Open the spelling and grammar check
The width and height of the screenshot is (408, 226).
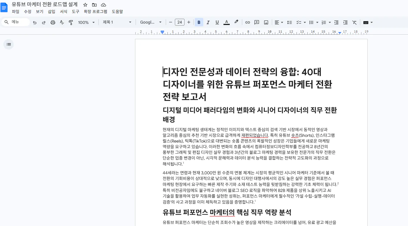tap(62, 22)
